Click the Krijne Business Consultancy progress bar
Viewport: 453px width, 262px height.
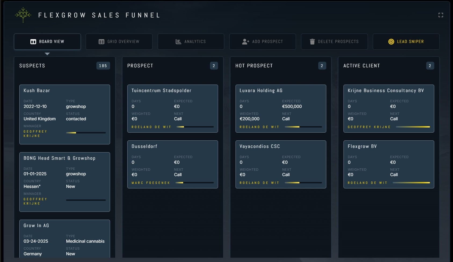(x=413, y=127)
